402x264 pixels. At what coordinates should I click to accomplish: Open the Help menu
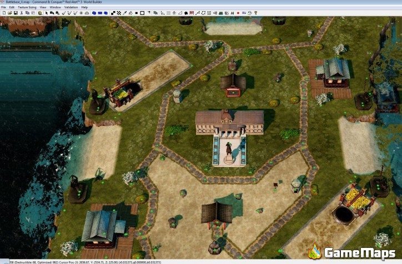[84, 7]
